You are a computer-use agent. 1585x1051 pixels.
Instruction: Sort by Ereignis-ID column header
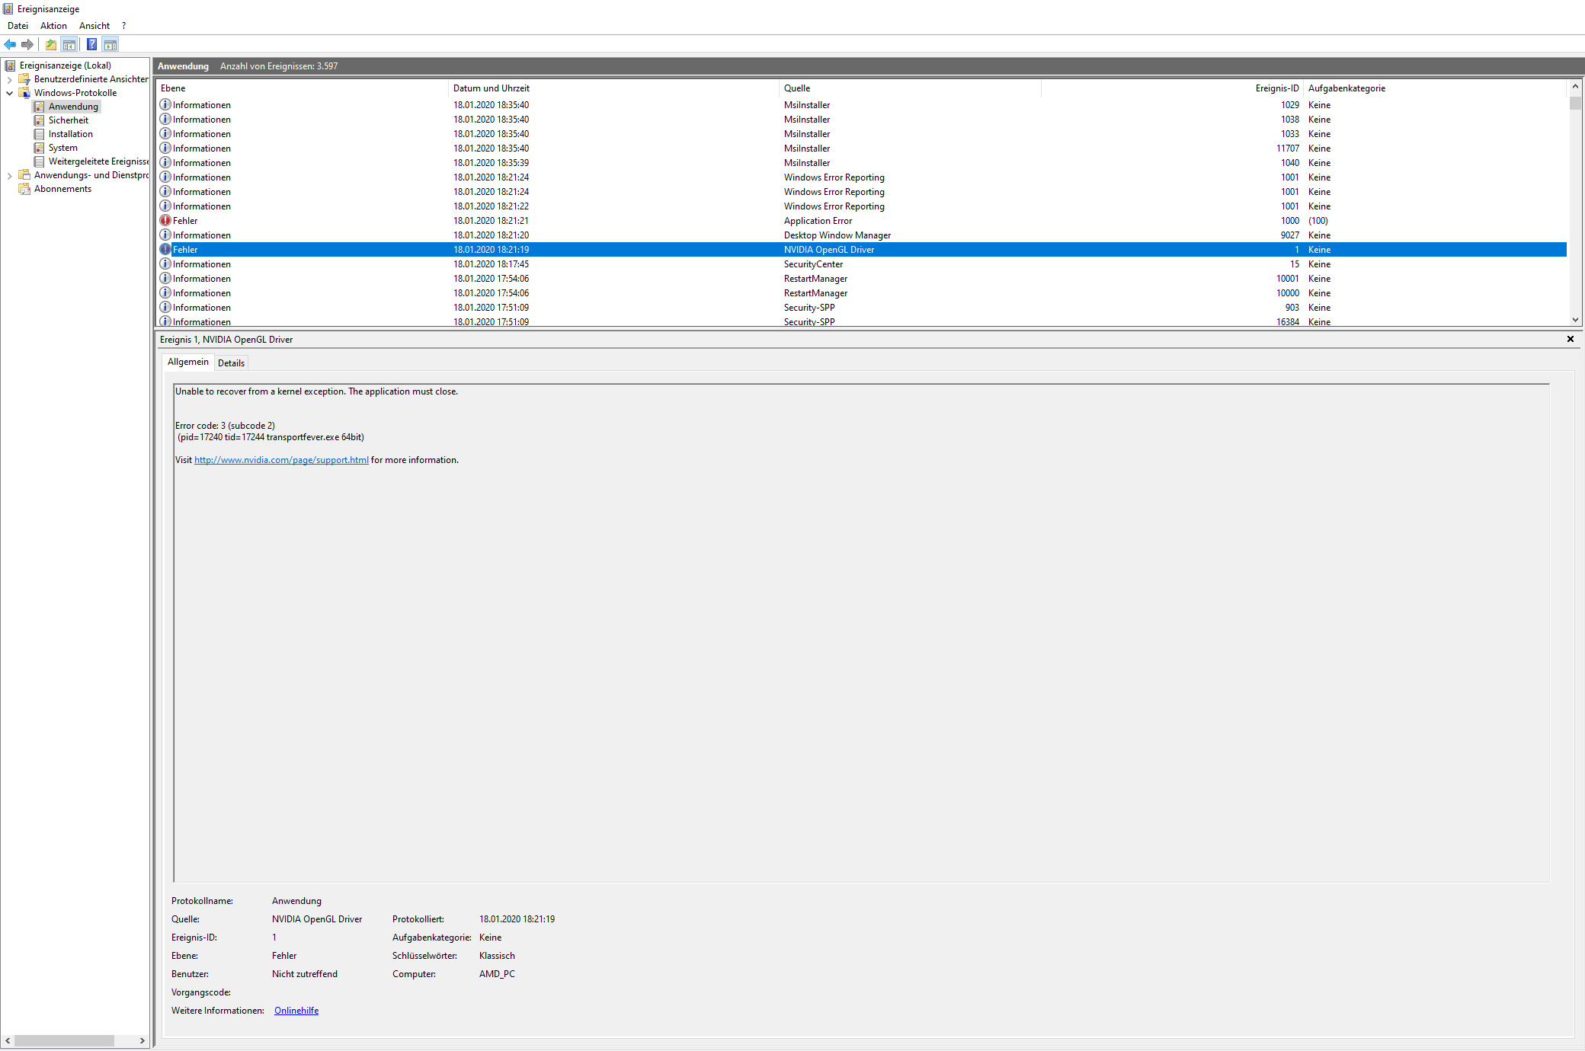tap(1276, 88)
